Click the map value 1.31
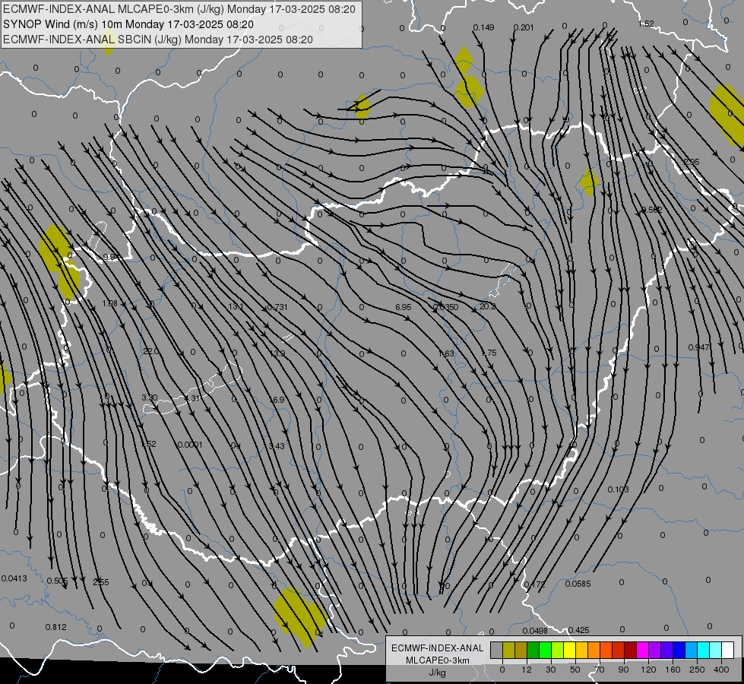The image size is (744, 684). tap(192, 398)
